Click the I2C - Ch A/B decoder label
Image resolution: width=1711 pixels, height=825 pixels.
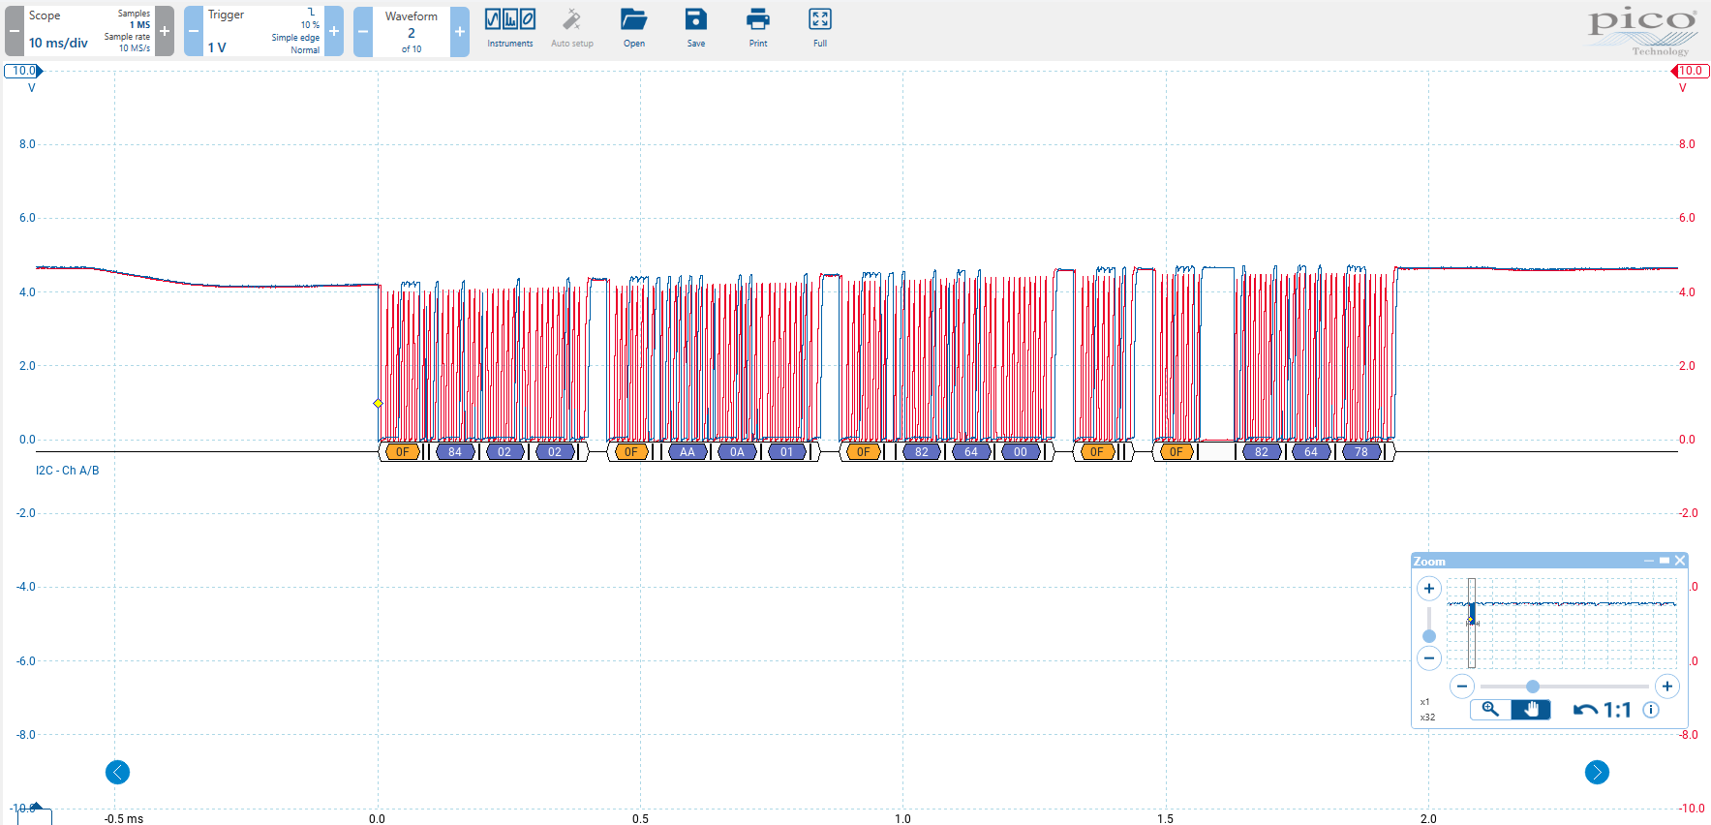[x=67, y=471]
